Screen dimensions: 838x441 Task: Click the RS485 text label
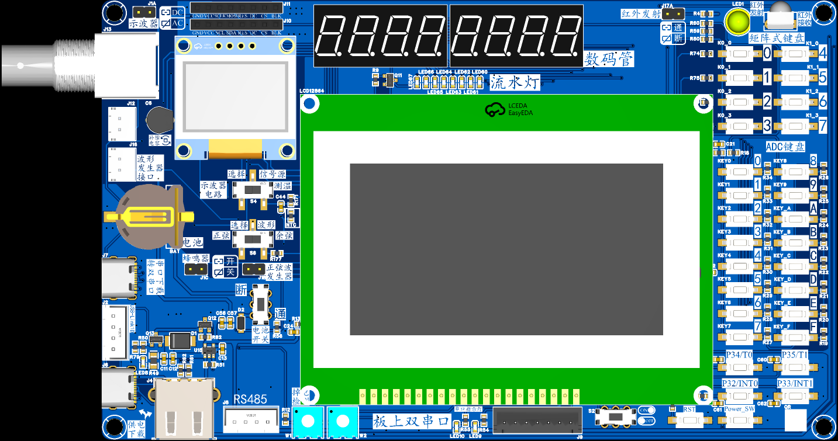tap(250, 400)
